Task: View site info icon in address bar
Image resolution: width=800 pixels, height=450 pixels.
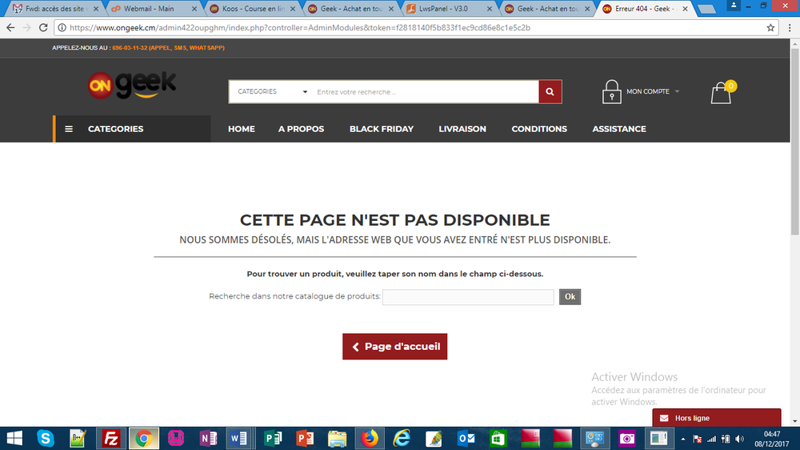Action: [62, 28]
